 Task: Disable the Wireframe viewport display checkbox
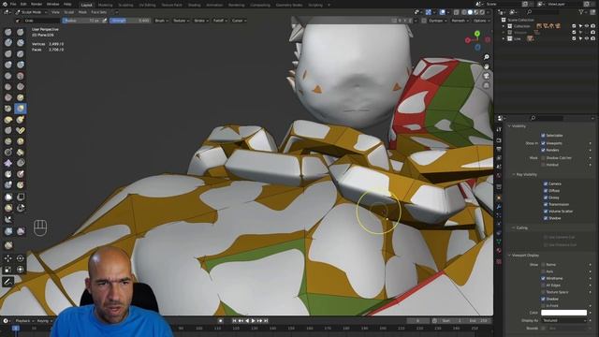pos(543,278)
